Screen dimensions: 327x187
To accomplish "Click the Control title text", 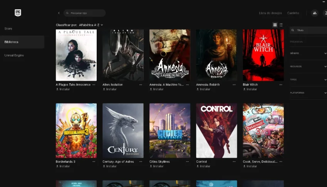I will pos(201,162).
